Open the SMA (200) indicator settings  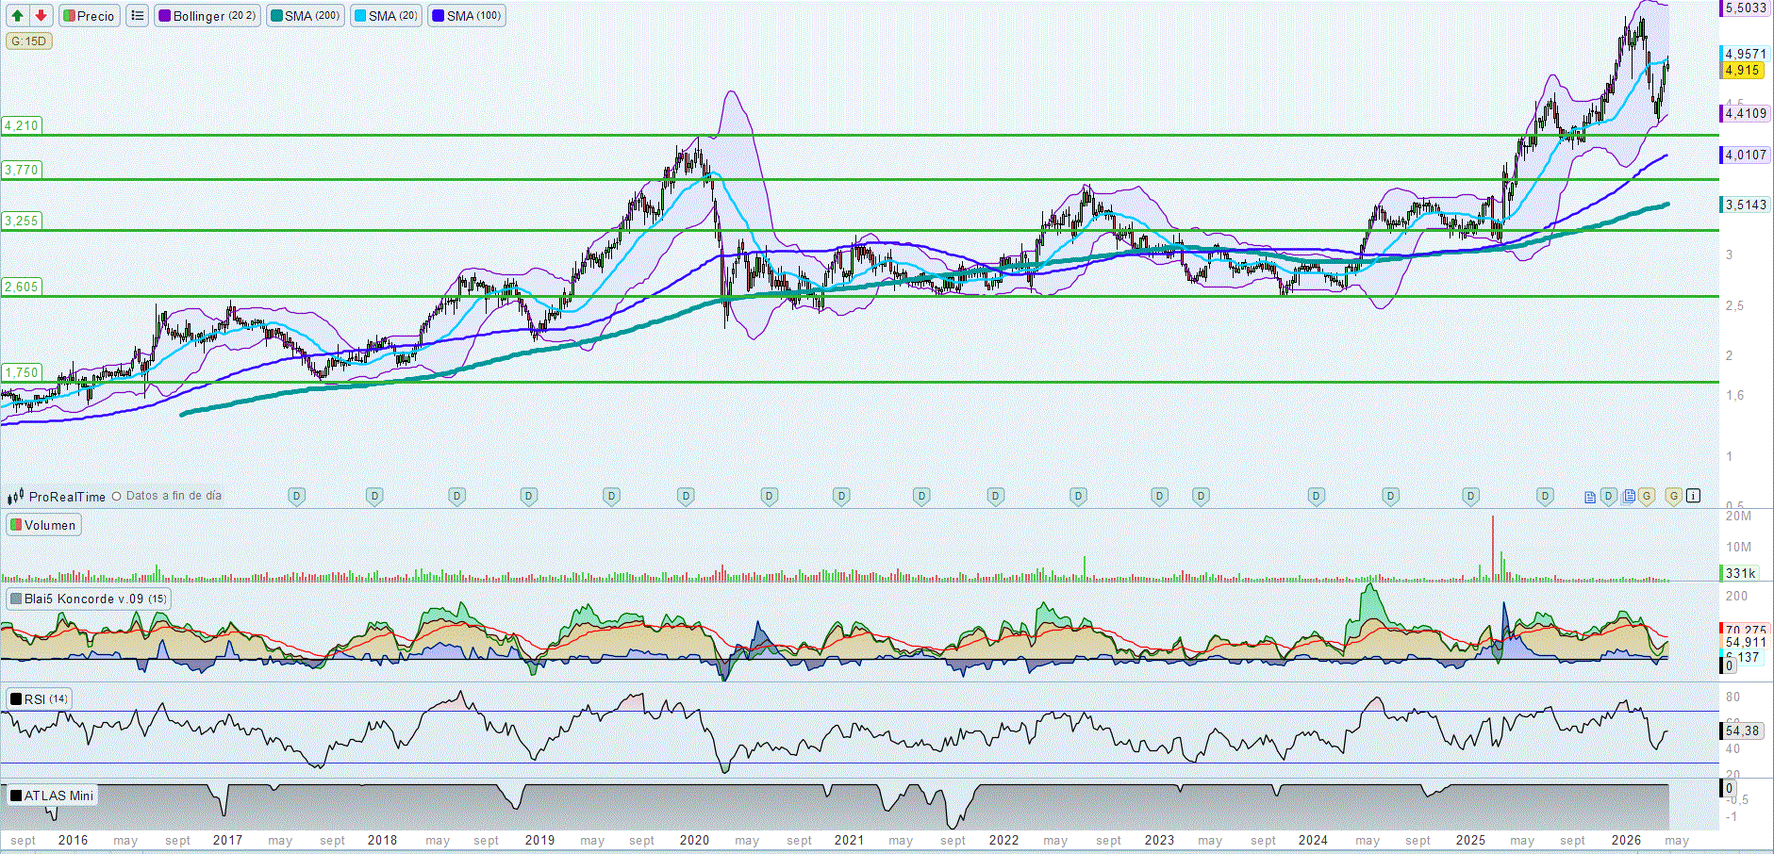click(x=306, y=16)
